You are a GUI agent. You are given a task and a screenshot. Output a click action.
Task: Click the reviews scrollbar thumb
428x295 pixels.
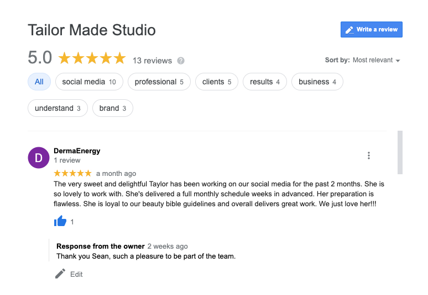point(400,152)
